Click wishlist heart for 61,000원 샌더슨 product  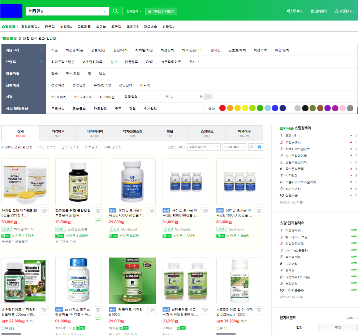click(x=206, y=211)
